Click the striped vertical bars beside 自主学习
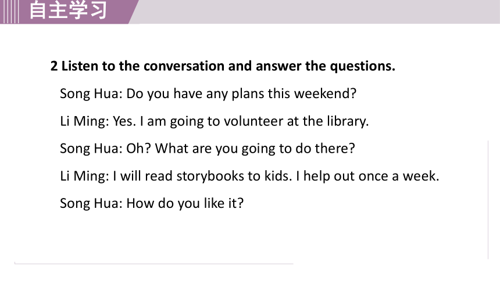 tap(9, 12)
